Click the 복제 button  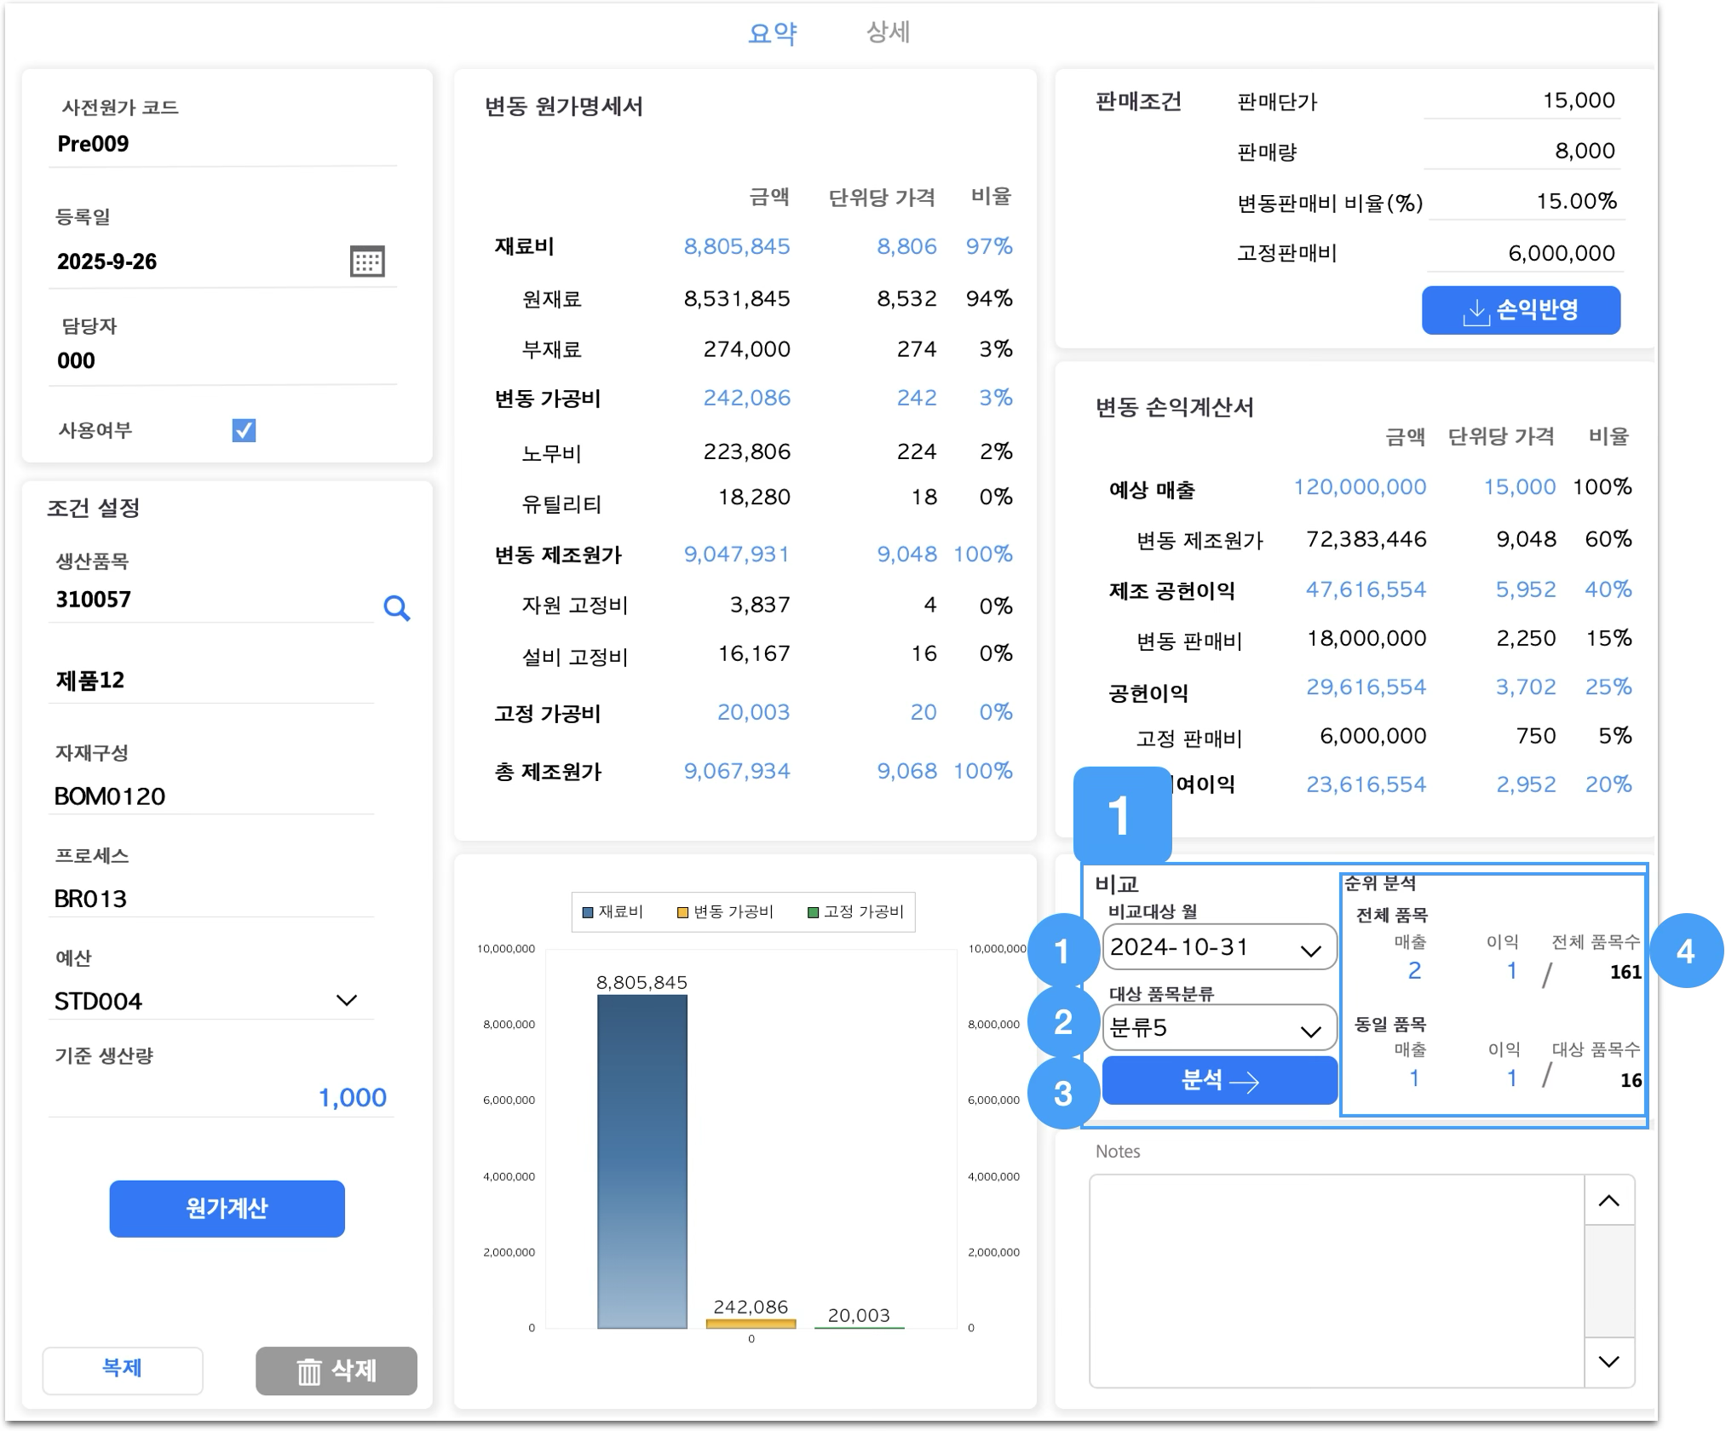(x=123, y=1369)
